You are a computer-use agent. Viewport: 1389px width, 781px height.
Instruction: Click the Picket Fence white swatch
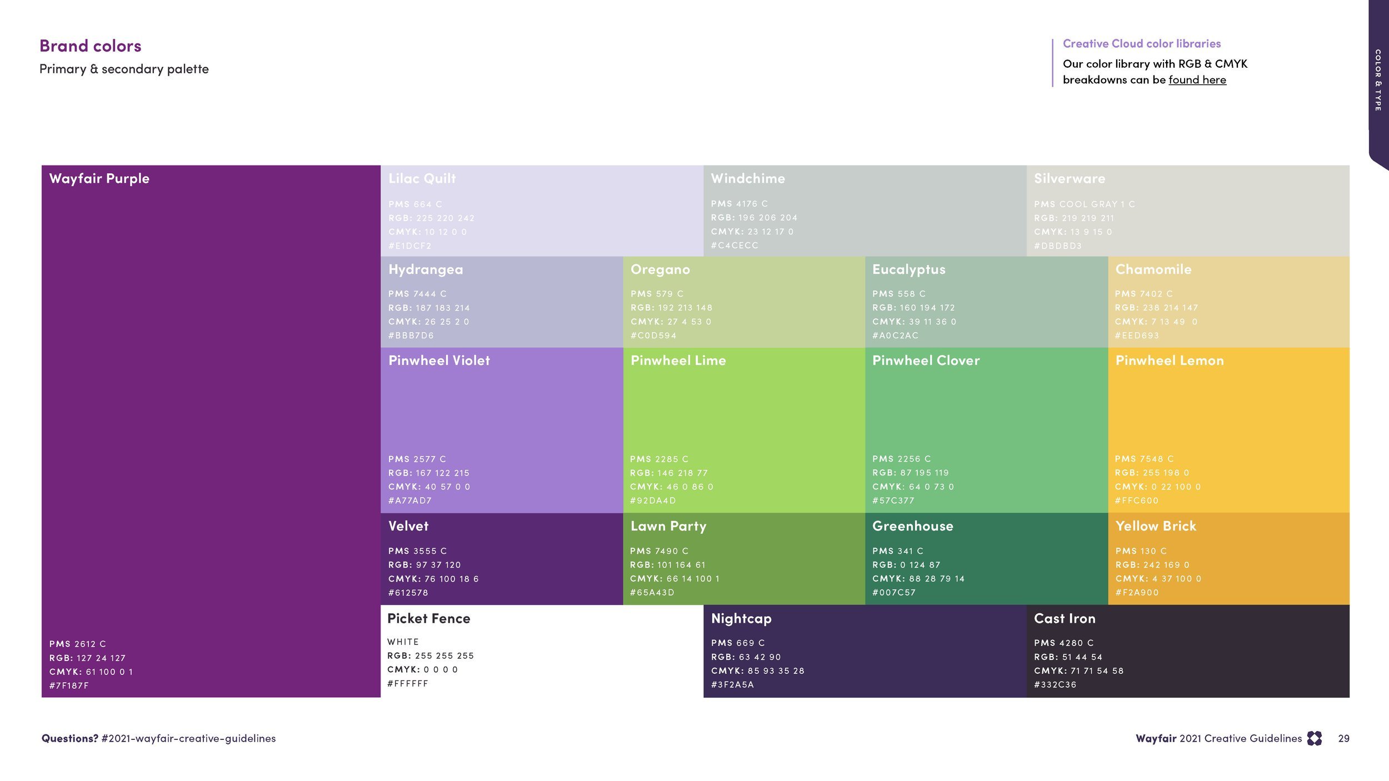coord(542,651)
